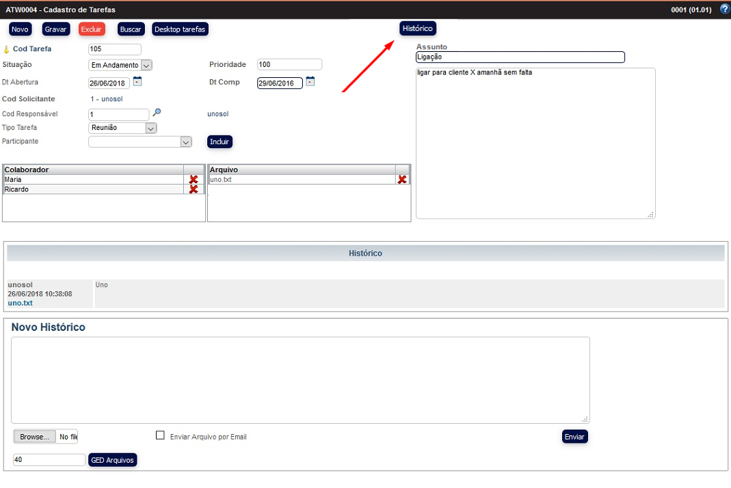The image size is (731, 488).
Task: Delete the uno.txt file with red X
Action: 402,180
